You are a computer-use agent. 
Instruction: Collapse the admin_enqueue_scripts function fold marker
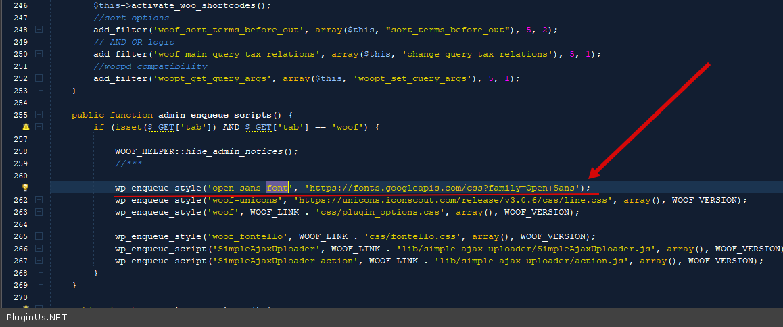tap(39, 115)
